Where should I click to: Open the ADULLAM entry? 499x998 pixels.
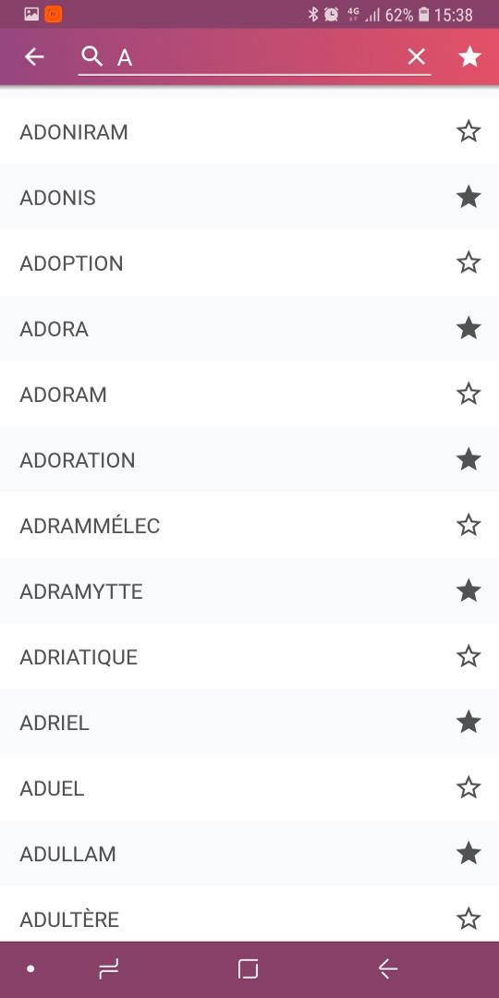[249, 854]
